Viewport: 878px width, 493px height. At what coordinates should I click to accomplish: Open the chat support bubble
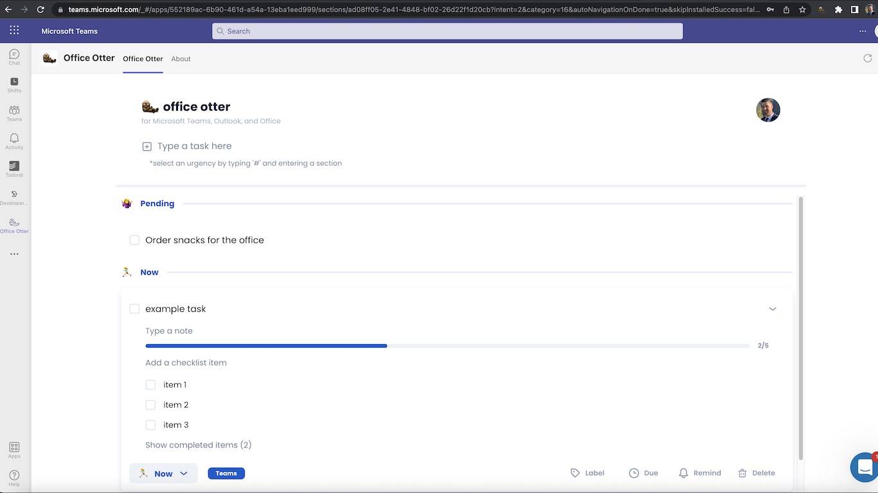(864, 467)
